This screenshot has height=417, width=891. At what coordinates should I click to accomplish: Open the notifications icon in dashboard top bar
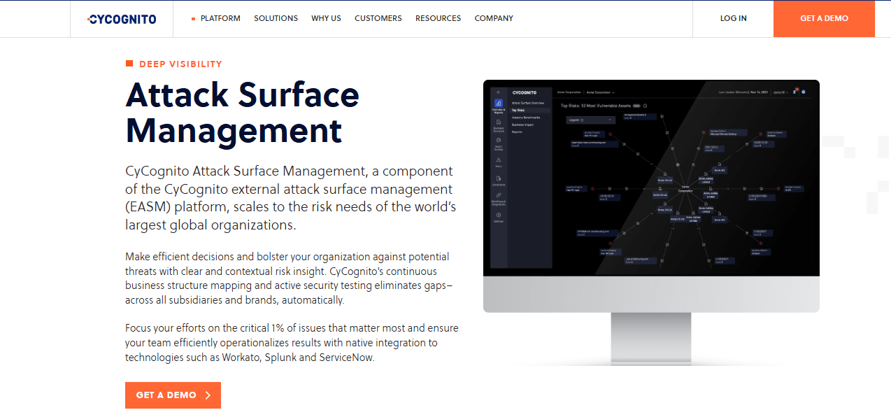(796, 92)
